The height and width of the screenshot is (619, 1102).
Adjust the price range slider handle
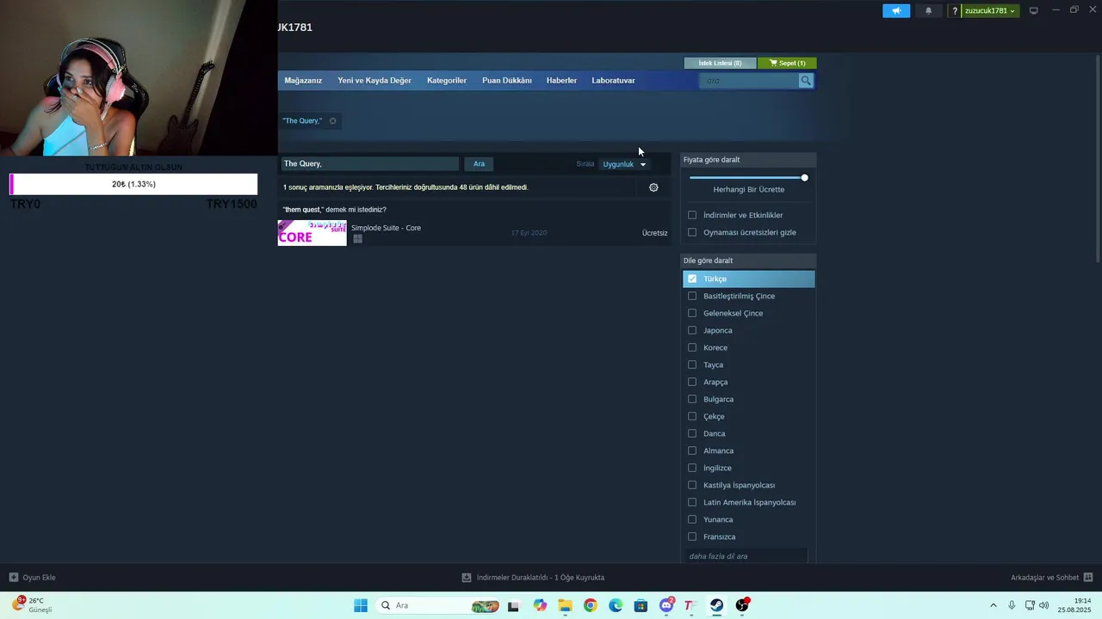click(x=804, y=178)
